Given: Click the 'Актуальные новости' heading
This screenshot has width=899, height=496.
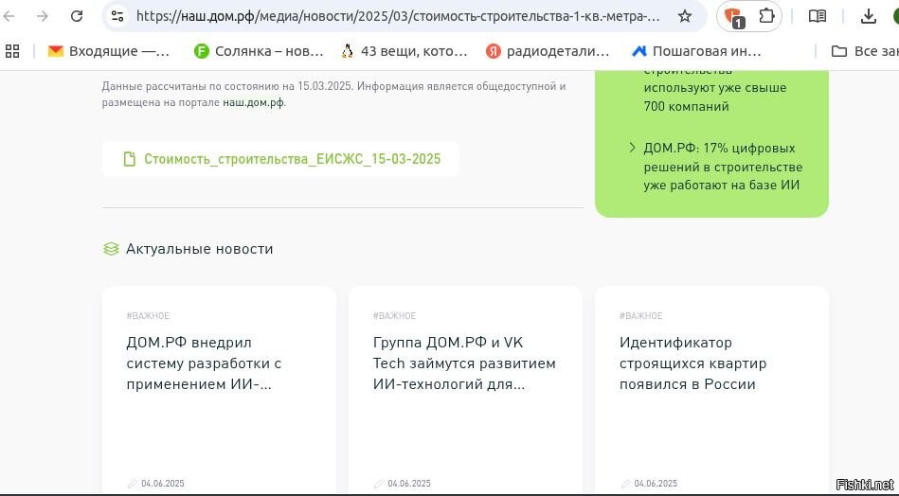Looking at the screenshot, I should pyautogui.click(x=200, y=249).
